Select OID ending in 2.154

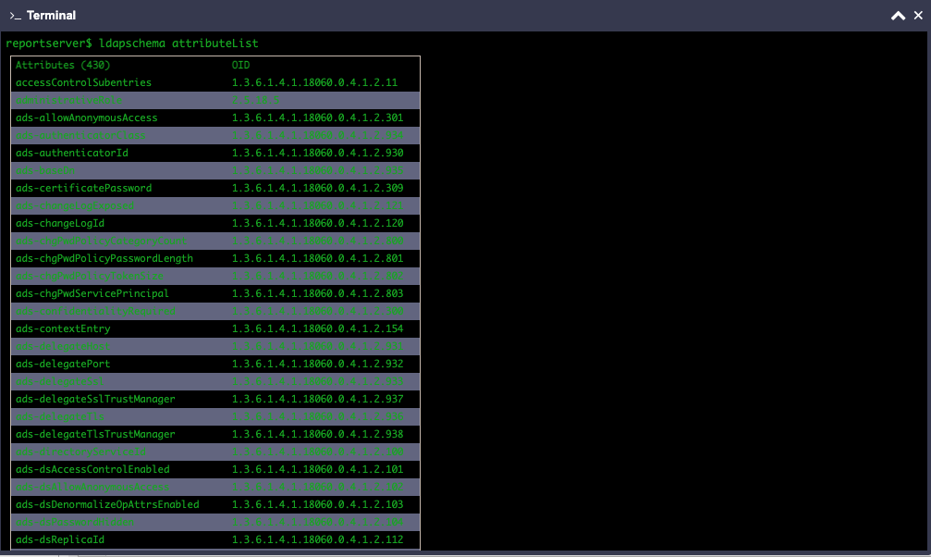318,328
